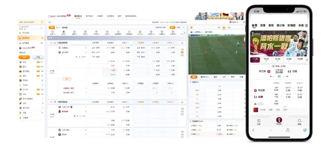Click the live match video player
The width and height of the screenshot is (325, 150).
217,55
